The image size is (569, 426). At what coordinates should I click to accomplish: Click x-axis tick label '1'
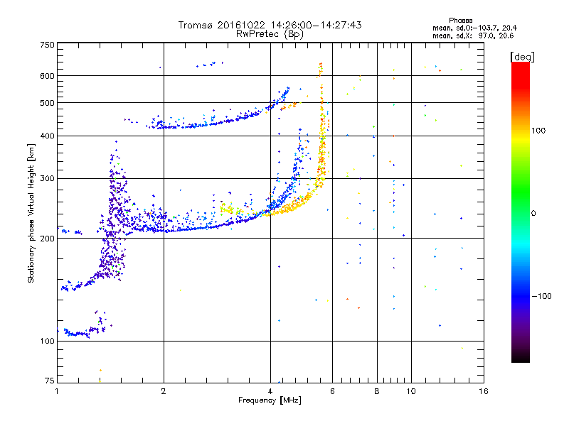(x=57, y=391)
